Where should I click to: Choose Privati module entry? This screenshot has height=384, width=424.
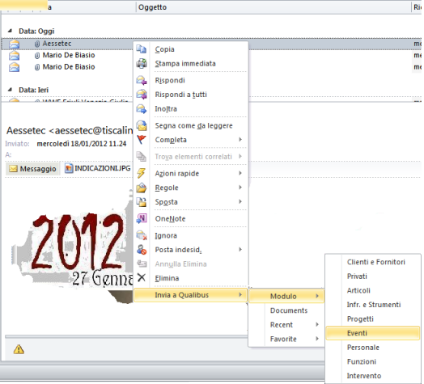(373, 276)
